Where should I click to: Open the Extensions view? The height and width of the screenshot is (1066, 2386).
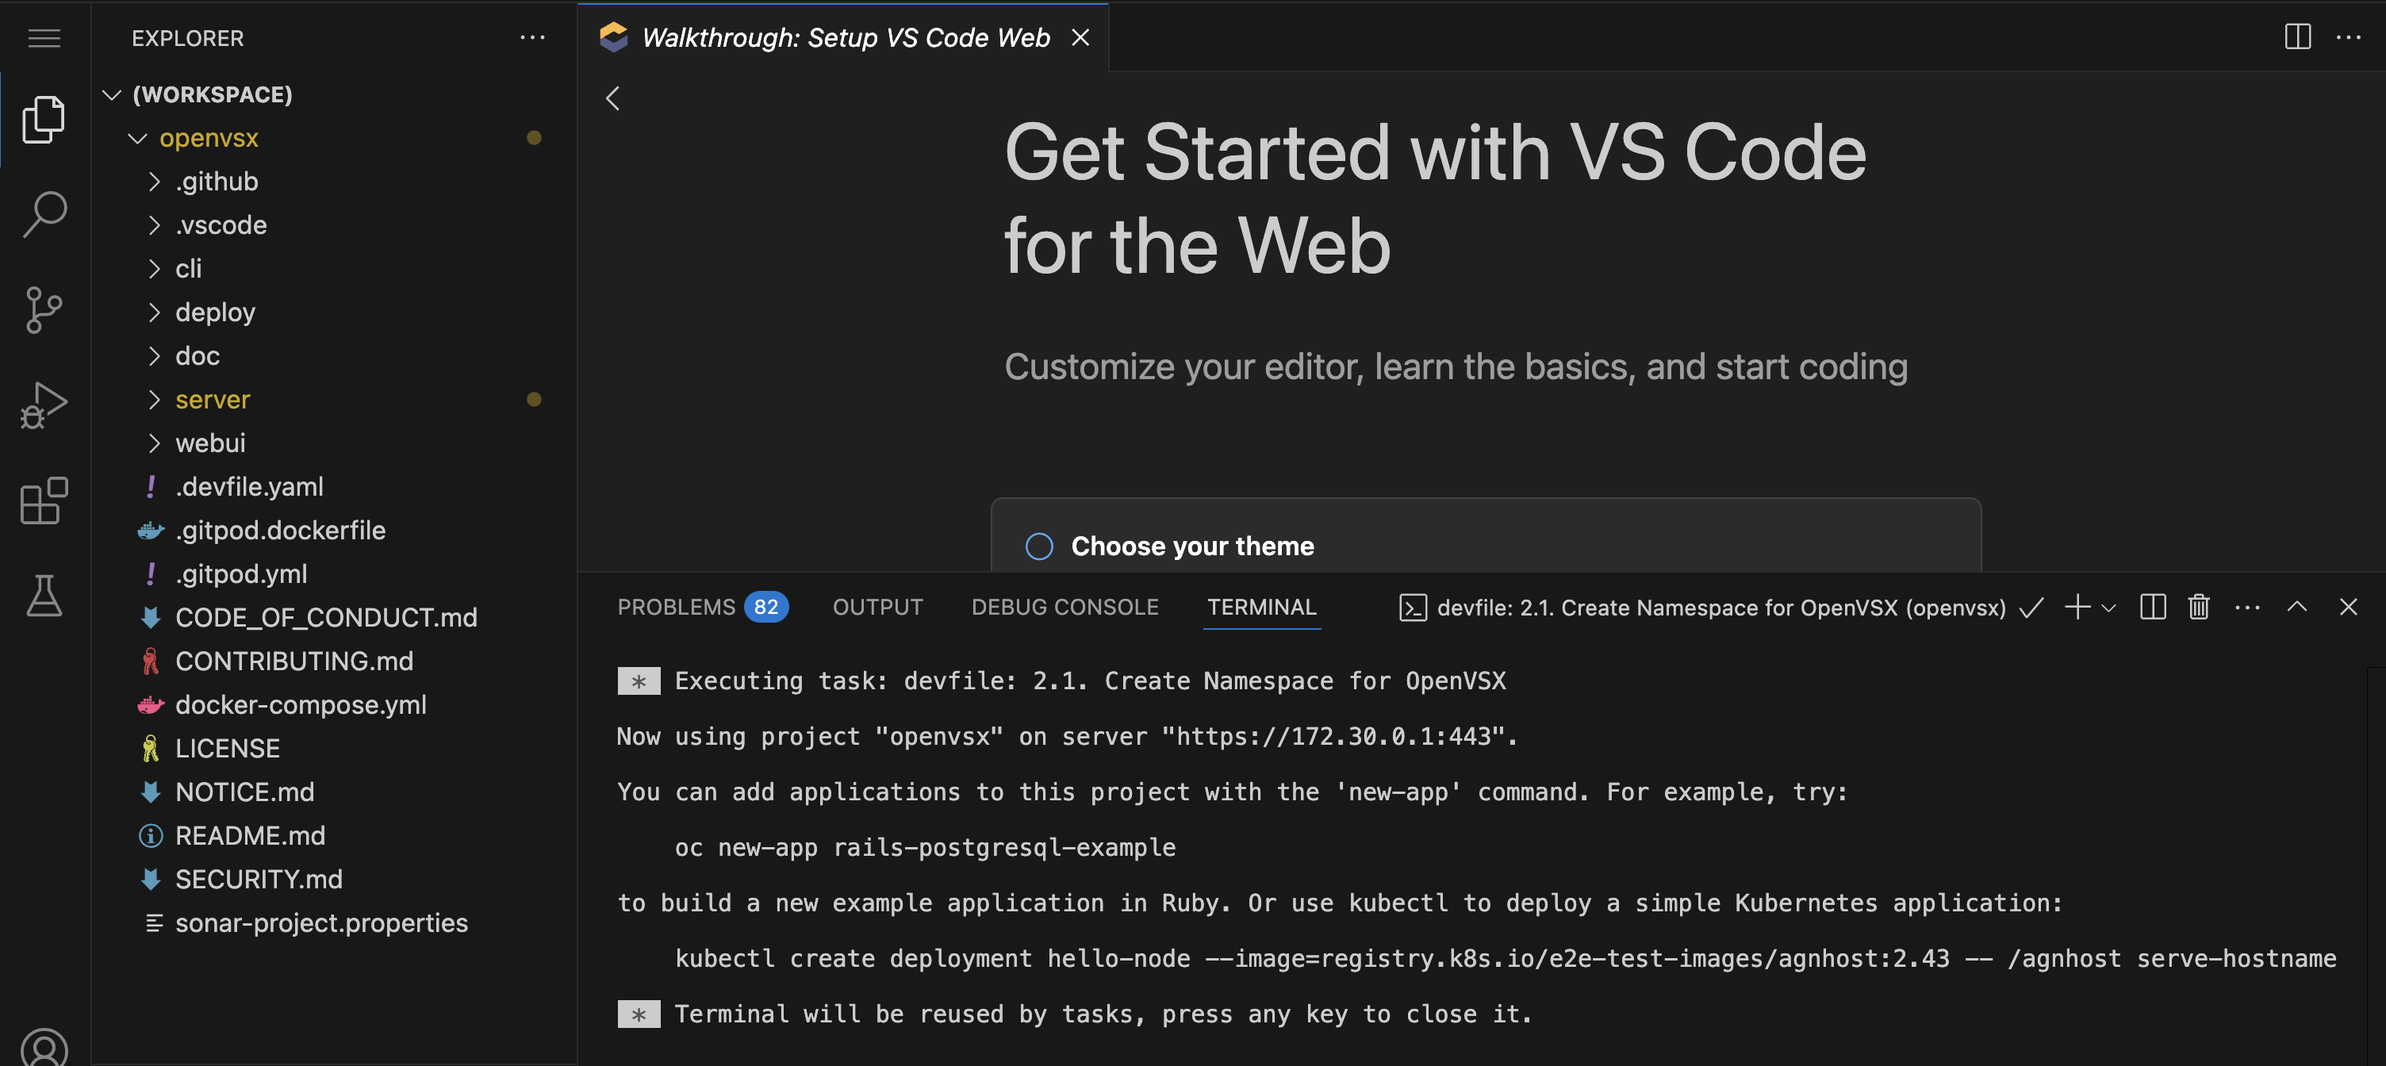coord(44,500)
